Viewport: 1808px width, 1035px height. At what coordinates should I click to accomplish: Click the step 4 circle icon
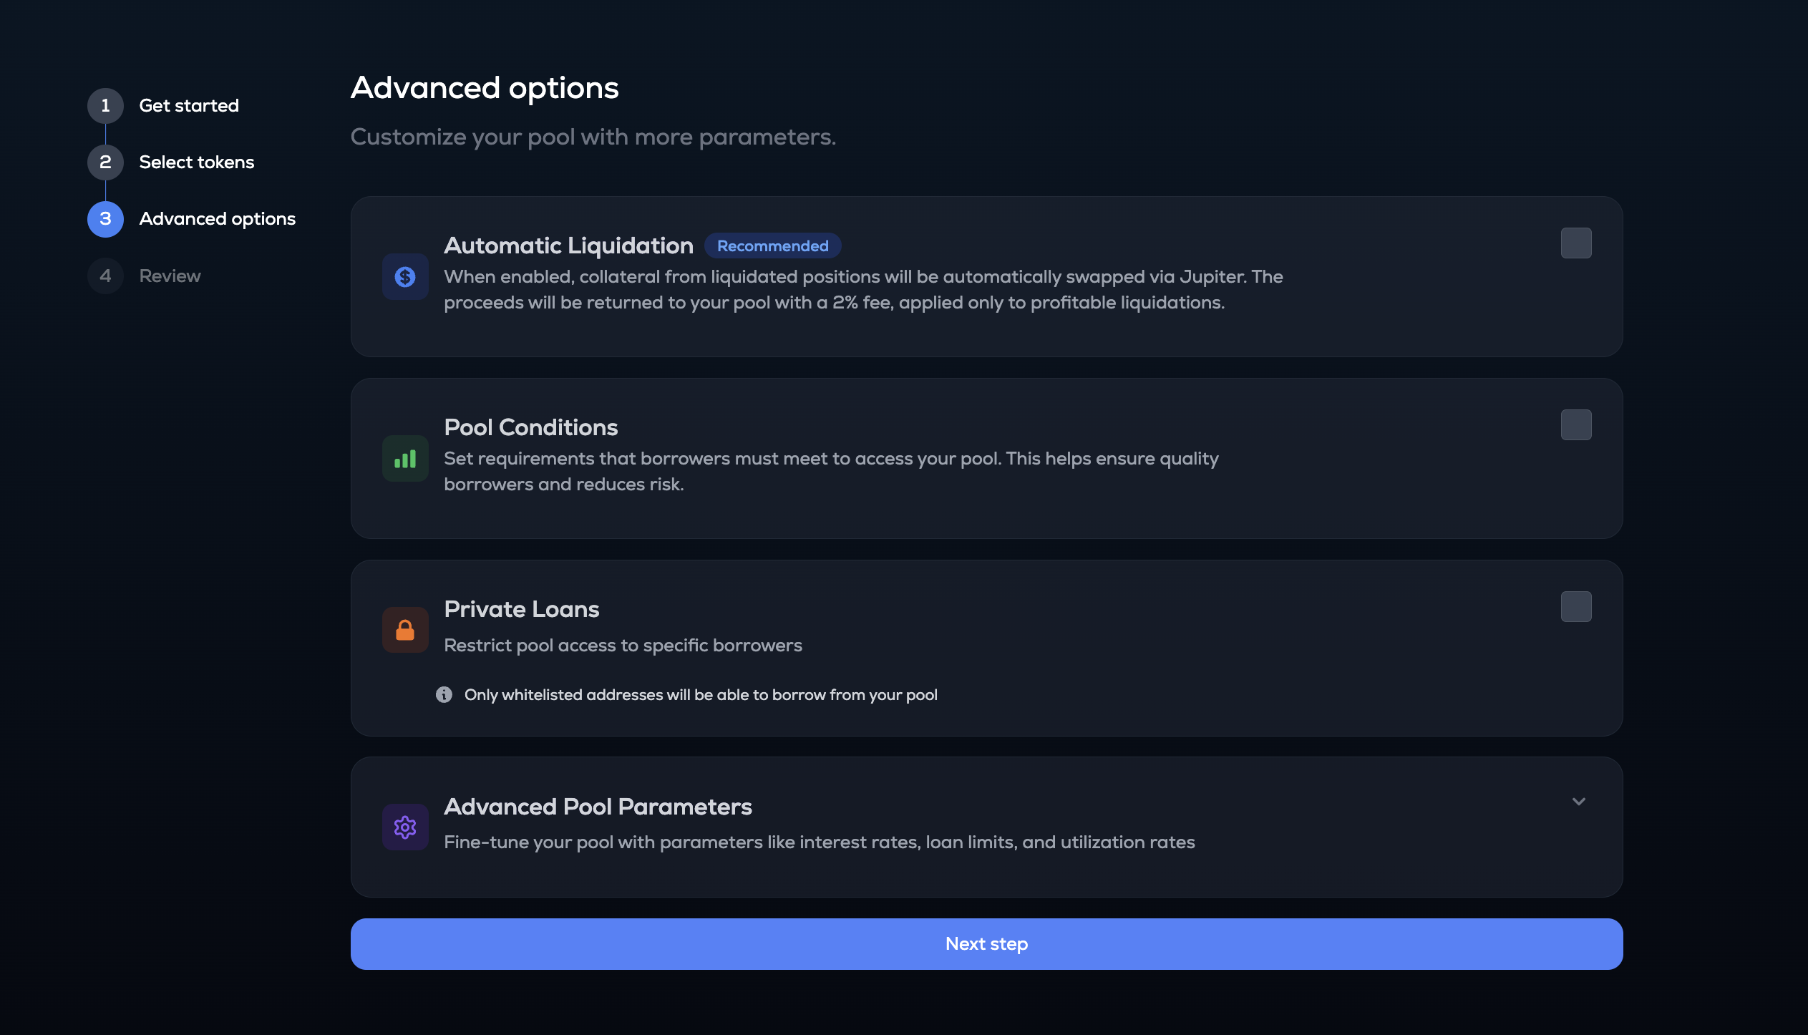[105, 276]
